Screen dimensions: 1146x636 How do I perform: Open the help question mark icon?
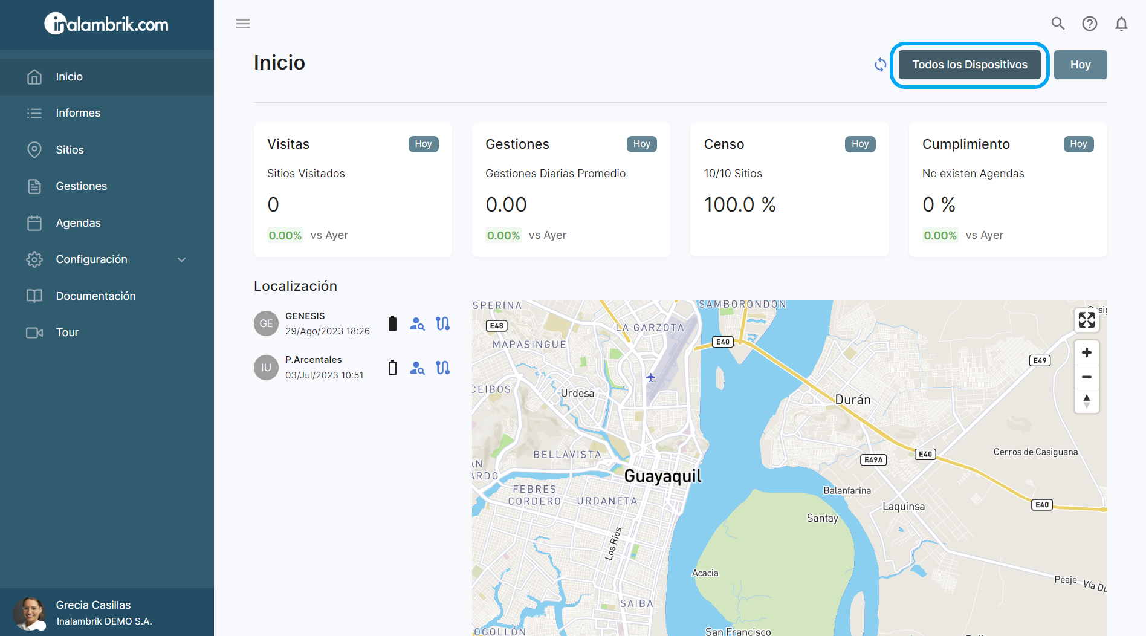(1090, 24)
